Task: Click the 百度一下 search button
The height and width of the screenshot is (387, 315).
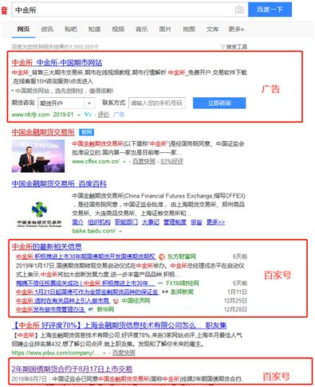Action: click(270, 10)
